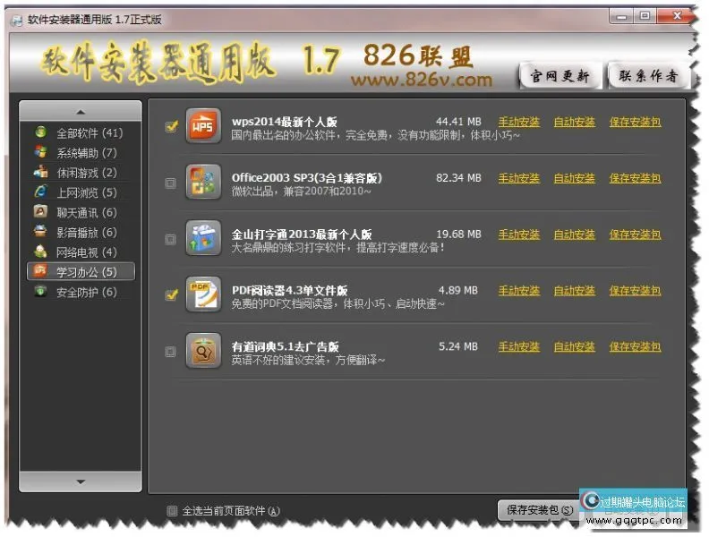Image resolution: width=709 pixels, height=537 pixels.
Task: Click the Office2003 SP3(3合1兼容版) title
Action: 307,177
